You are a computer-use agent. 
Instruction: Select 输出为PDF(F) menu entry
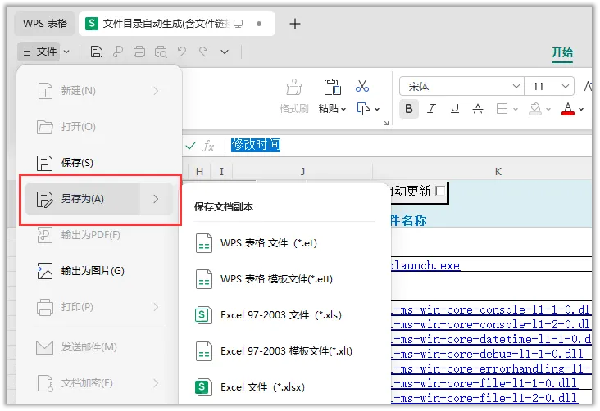point(98,235)
